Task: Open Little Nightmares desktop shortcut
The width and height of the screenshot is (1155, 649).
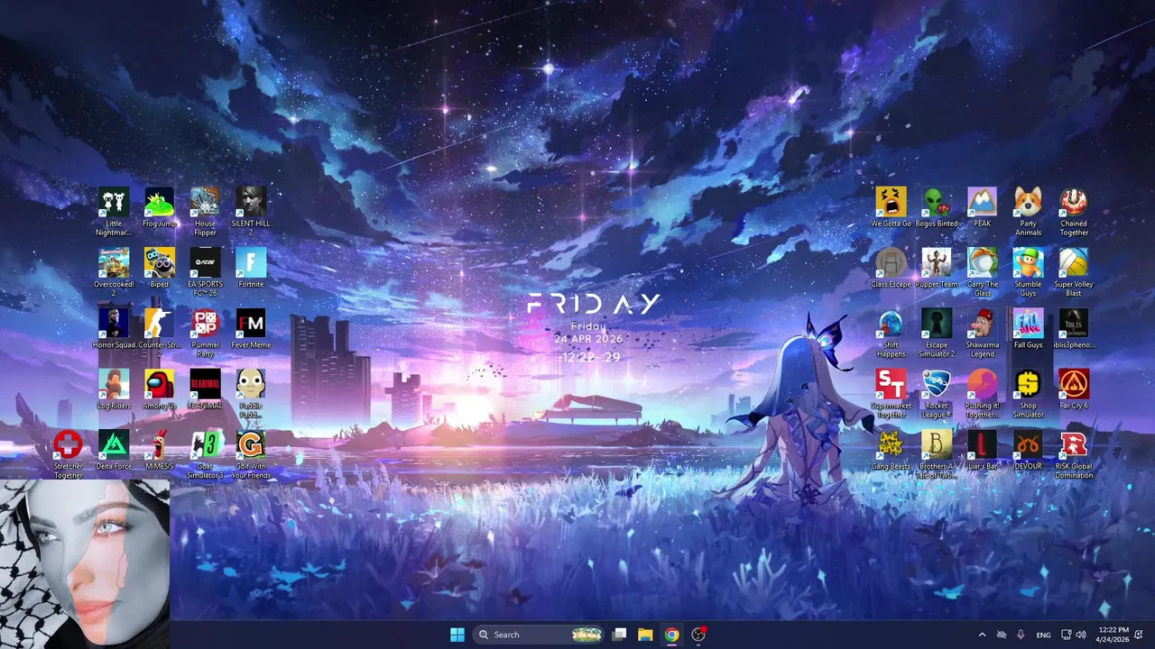Action: click(114, 211)
